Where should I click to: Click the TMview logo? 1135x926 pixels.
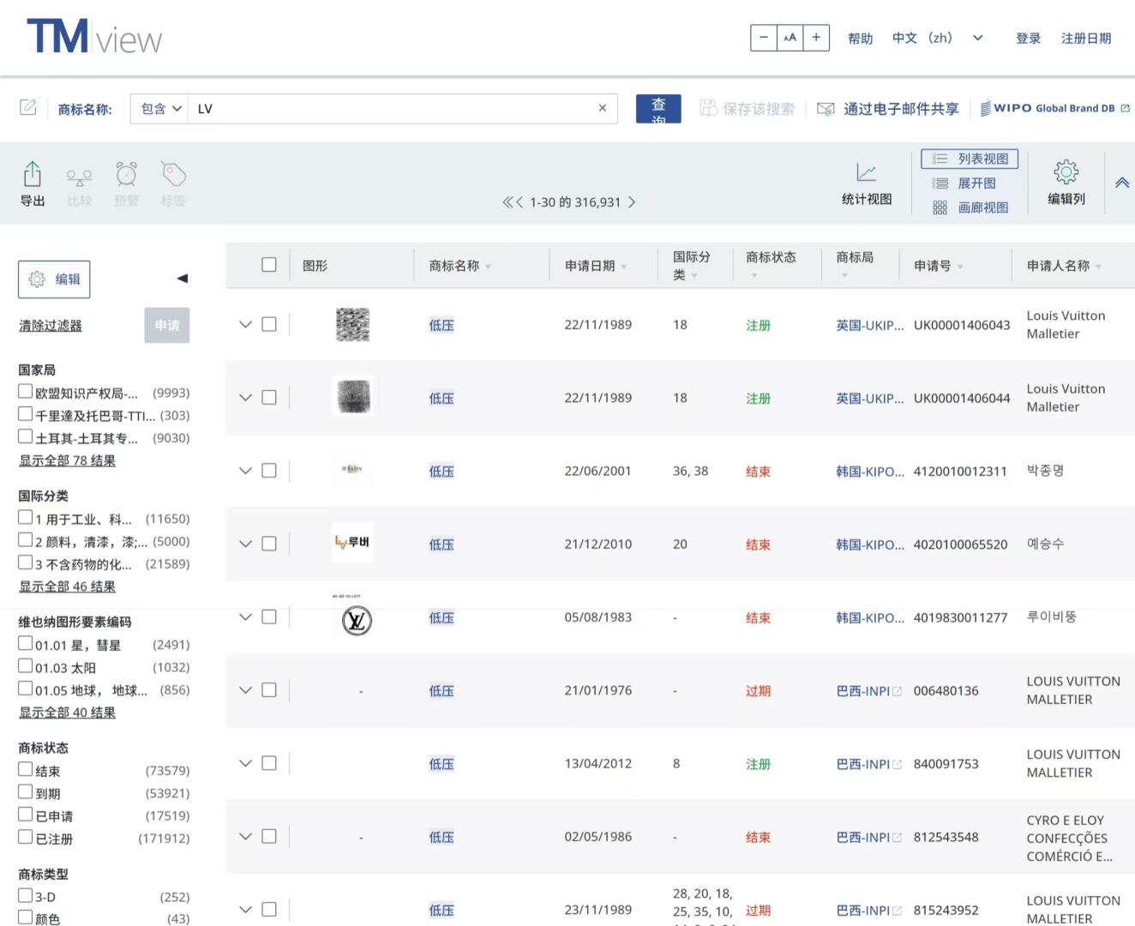[x=94, y=37]
